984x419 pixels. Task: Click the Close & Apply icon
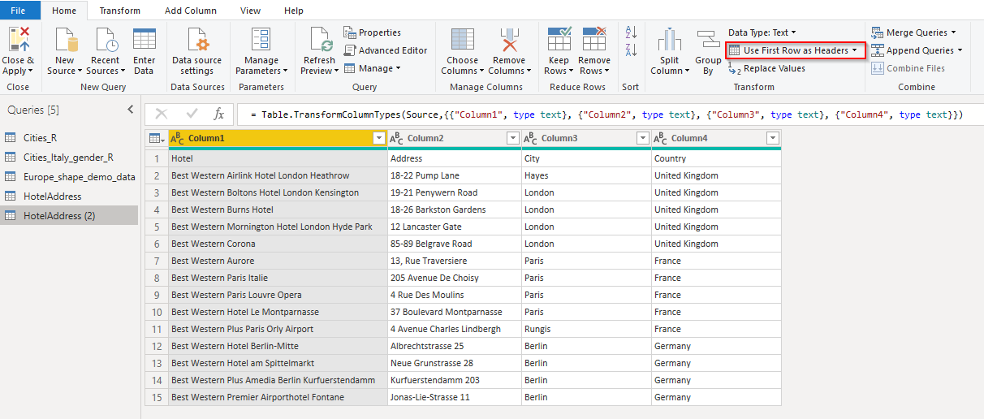click(x=18, y=40)
